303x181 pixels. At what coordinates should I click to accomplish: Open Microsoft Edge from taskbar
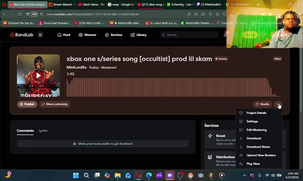pyautogui.click(x=149, y=175)
